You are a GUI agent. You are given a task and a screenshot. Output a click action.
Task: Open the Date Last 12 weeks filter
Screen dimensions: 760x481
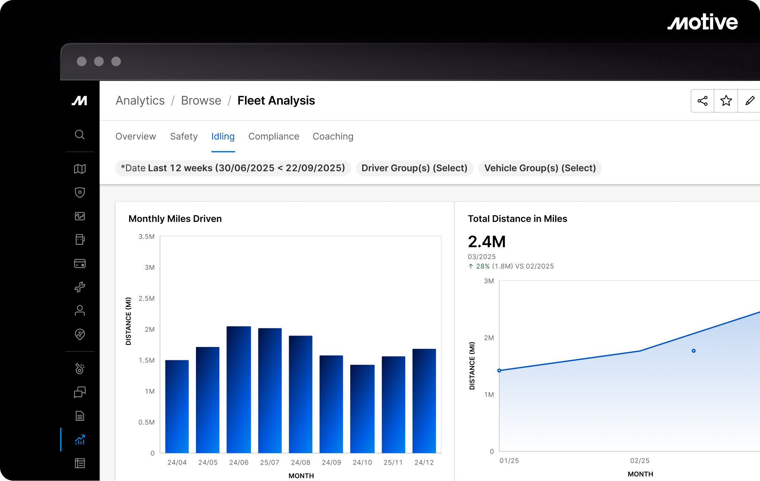233,168
